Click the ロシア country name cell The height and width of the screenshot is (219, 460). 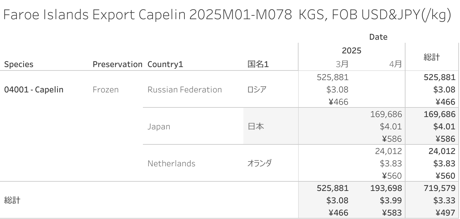tap(257, 90)
